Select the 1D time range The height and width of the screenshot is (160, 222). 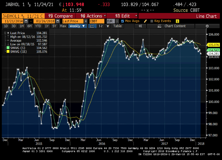6,26
